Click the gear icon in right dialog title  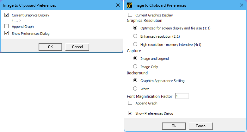pos(129,5)
